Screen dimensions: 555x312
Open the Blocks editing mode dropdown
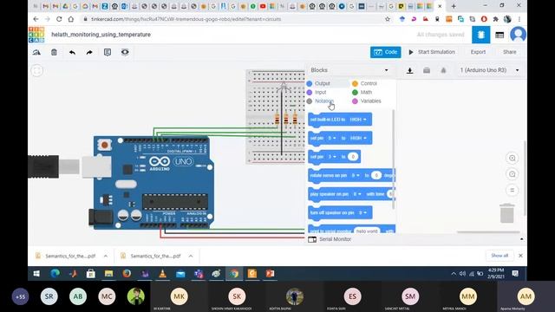pyautogui.click(x=349, y=70)
